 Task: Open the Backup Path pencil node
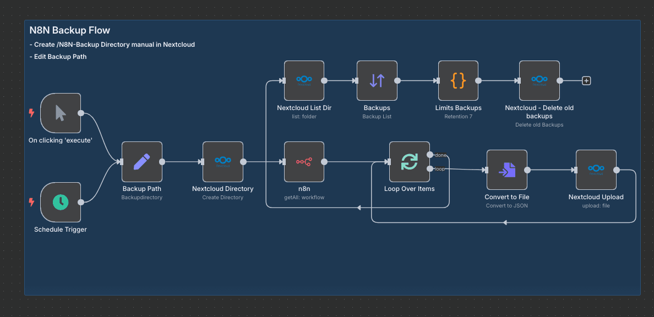pyautogui.click(x=142, y=162)
